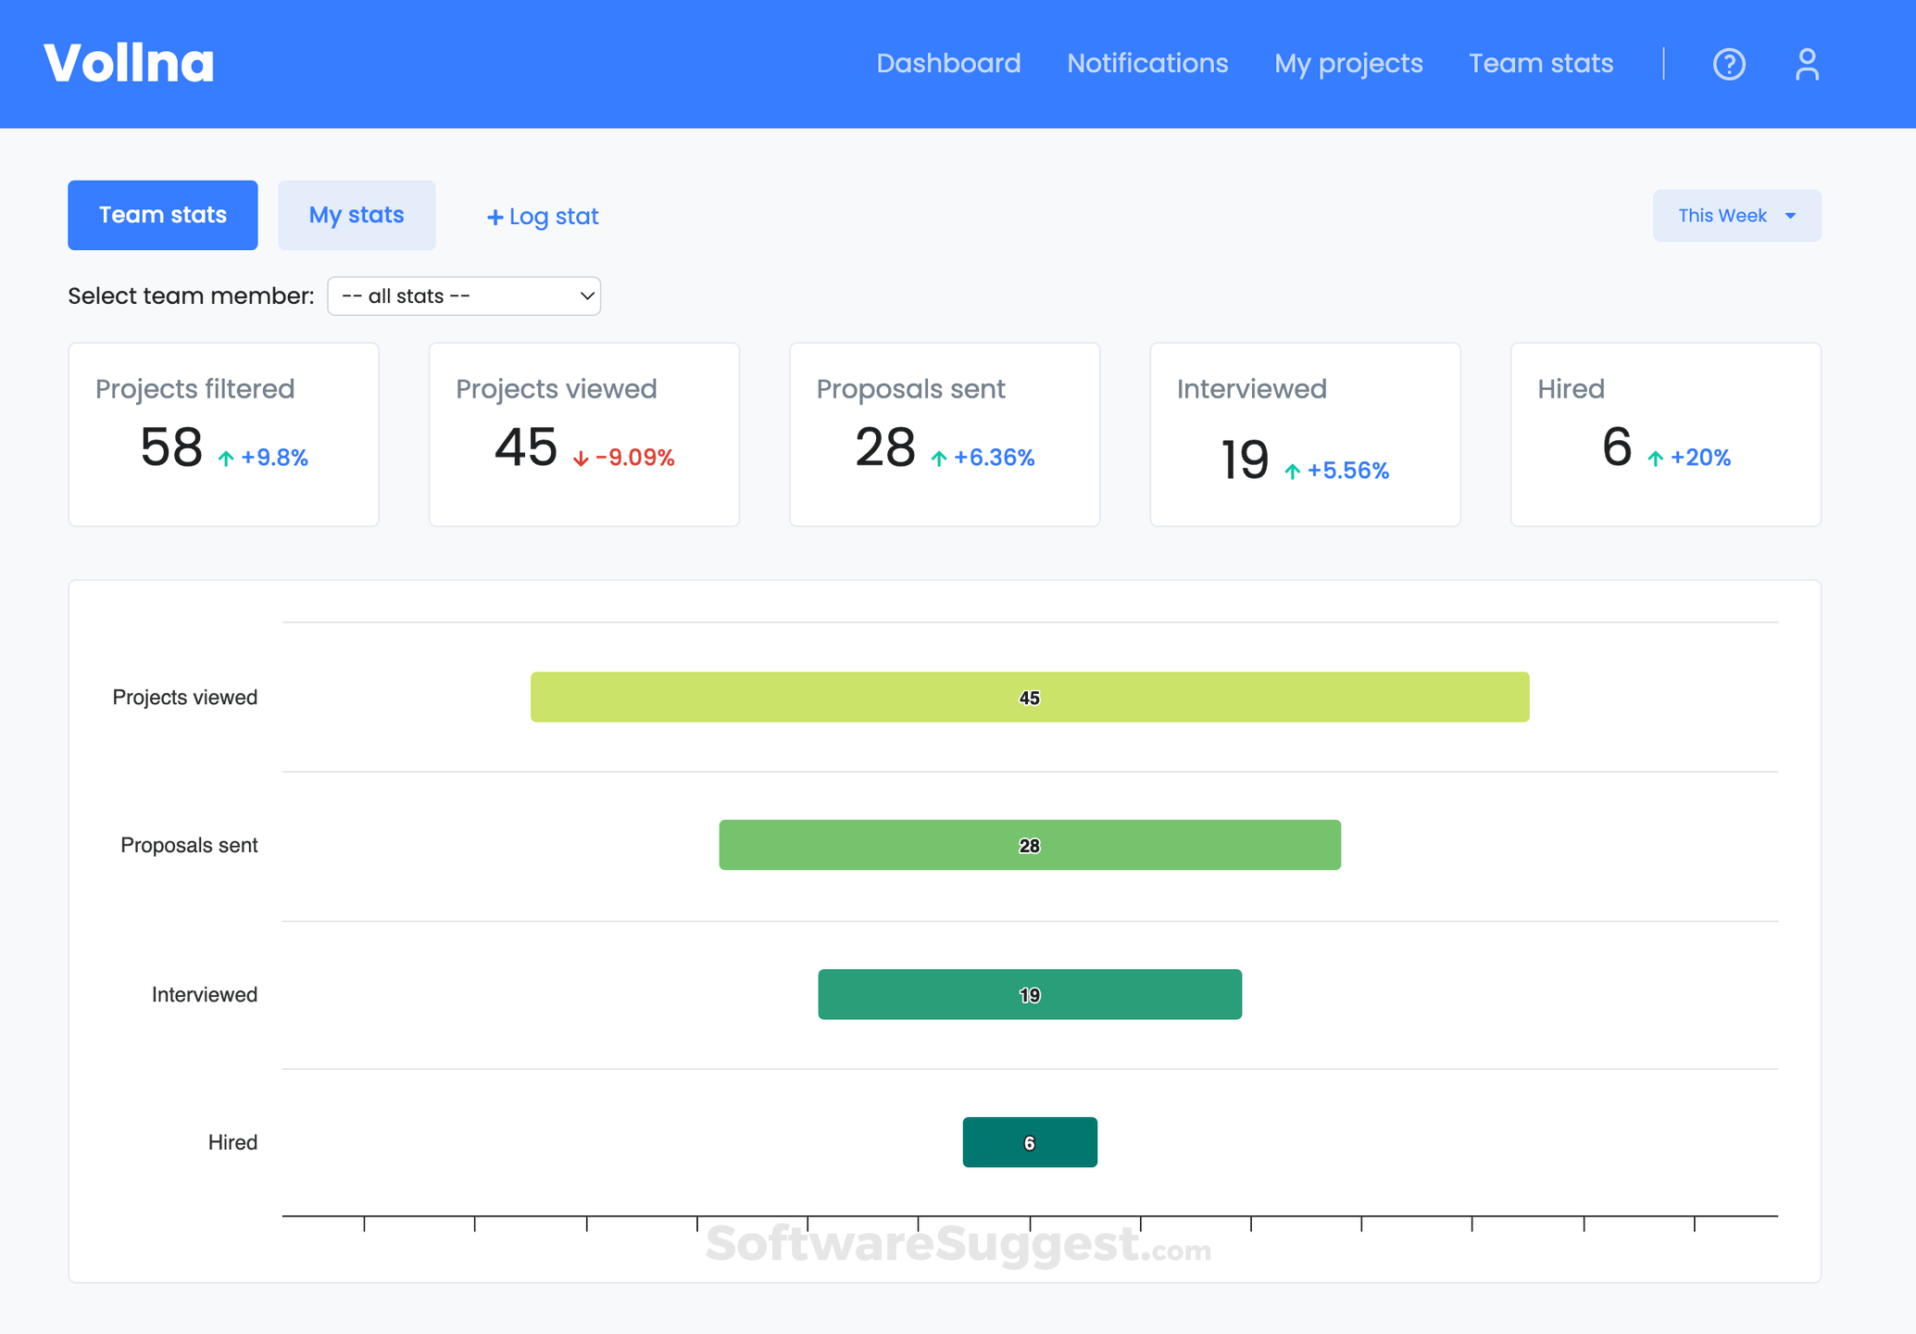Image resolution: width=1916 pixels, height=1334 pixels.
Task: Open the This Week time range dropdown
Action: point(1736,215)
